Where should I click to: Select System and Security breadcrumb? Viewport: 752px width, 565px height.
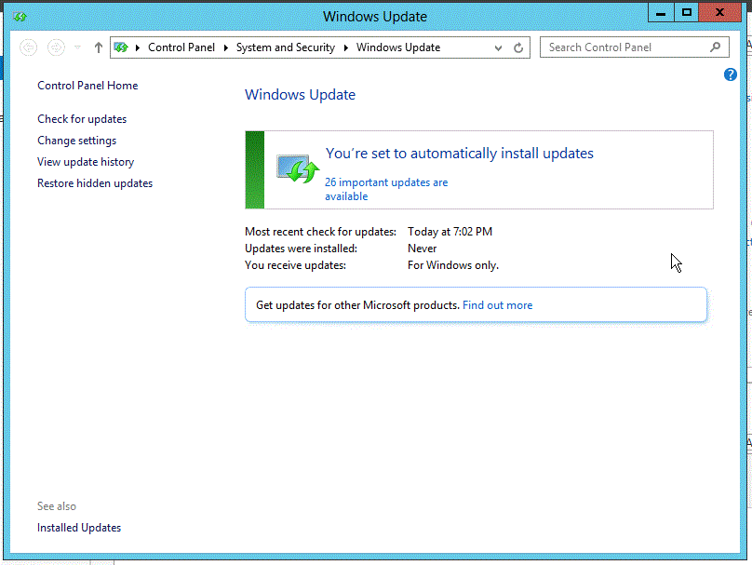[x=286, y=47]
